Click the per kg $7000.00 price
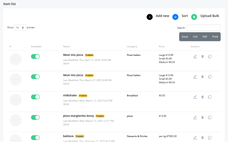The width and height of the screenshot is (228, 142). (x=168, y=136)
